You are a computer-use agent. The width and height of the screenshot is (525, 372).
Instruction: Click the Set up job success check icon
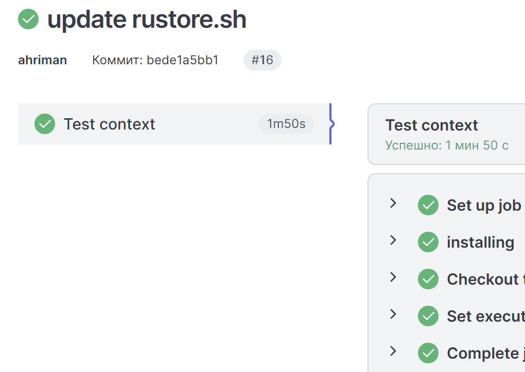tap(428, 205)
